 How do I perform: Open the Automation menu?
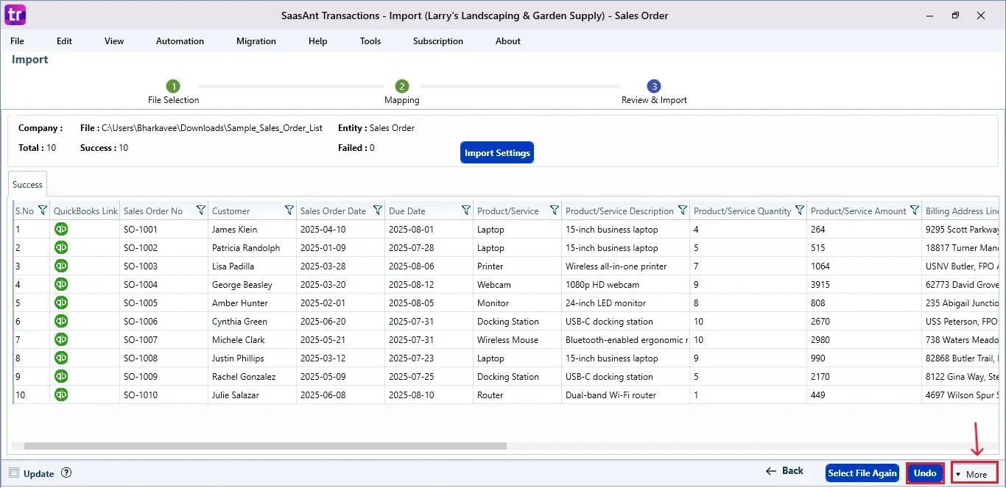180,41
